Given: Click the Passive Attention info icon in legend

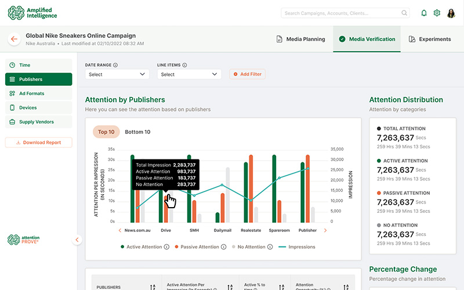Looking at the screenshot, I should 224,247.
